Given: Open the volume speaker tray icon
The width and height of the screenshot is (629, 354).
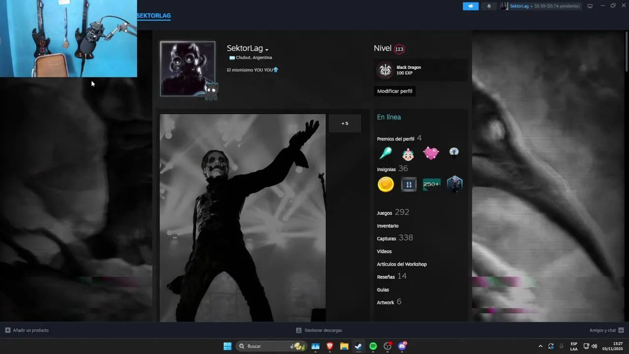Looking at the screenshot, I should pos(594,346).
